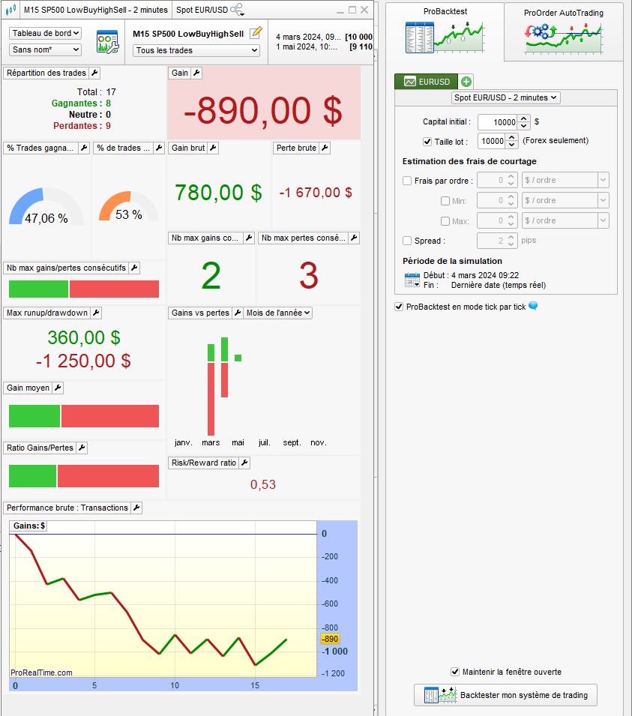
Task: Click the Répartition des trades label button
Action: pos(46,73)
